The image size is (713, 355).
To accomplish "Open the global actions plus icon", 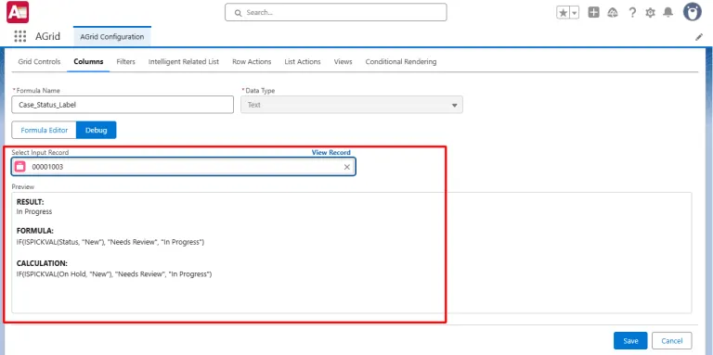I will point(593,13).
